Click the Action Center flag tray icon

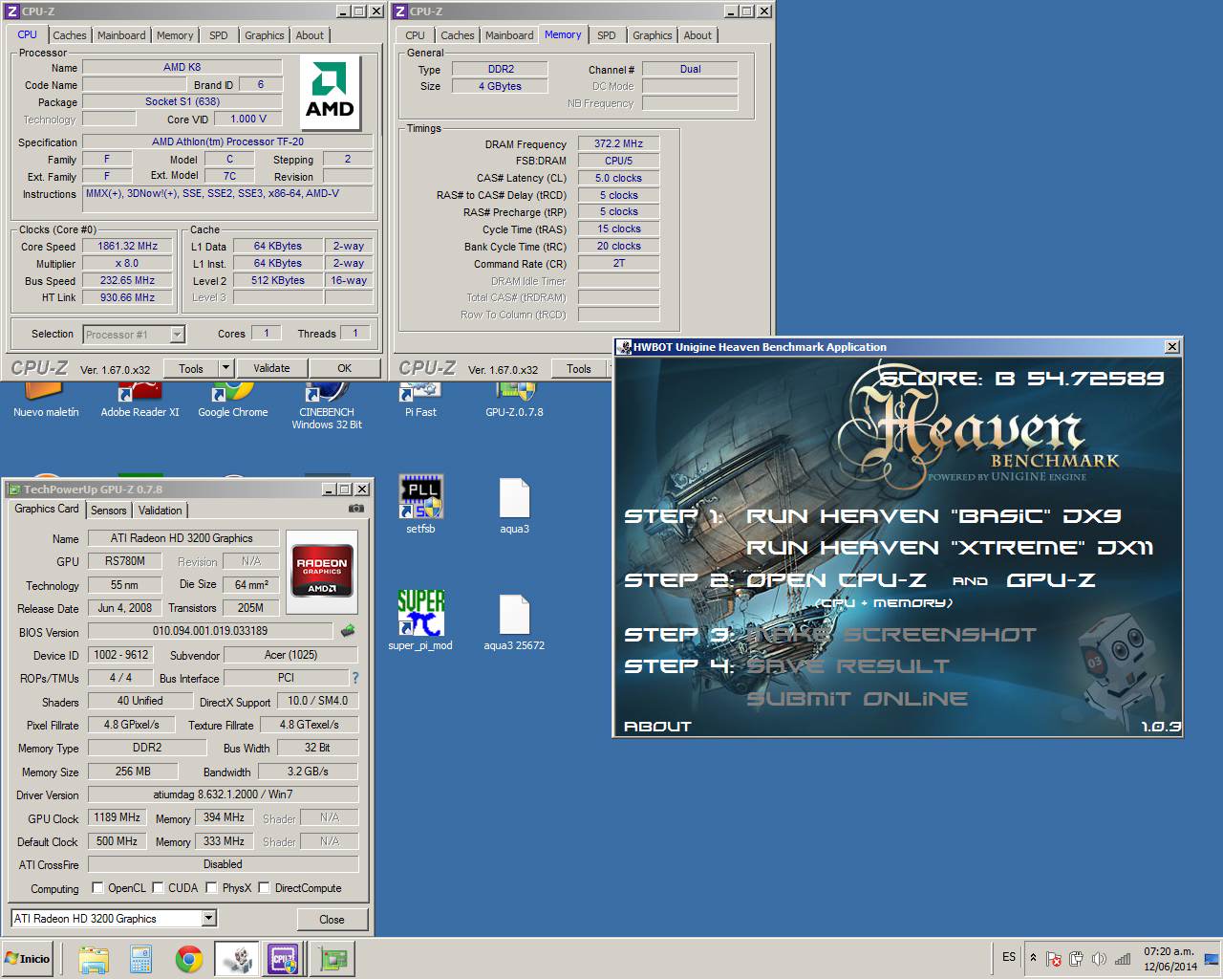pos(1053,959)
